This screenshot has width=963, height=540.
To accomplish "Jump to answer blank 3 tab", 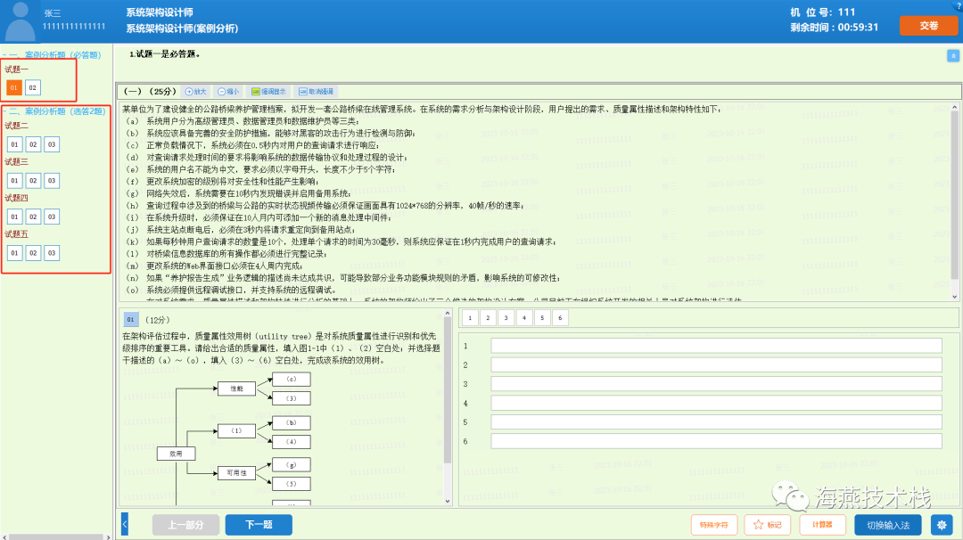I will (506, 318).
